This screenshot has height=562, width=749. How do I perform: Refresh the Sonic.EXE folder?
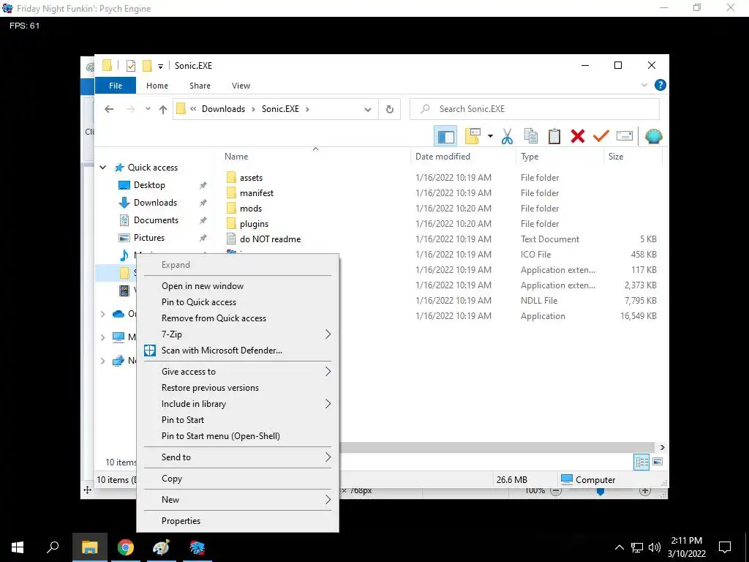[390, 110]
